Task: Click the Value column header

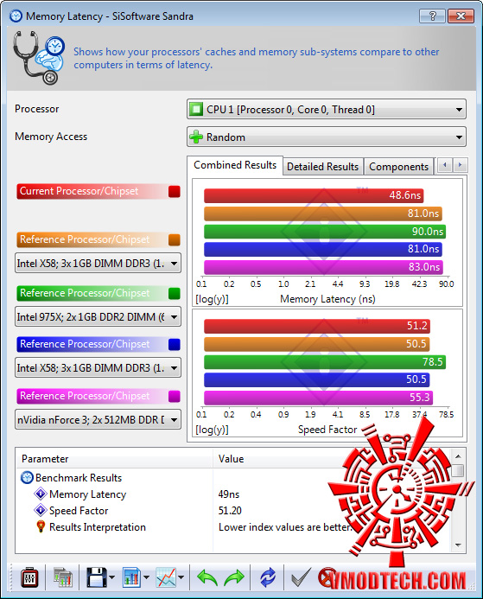Action: (x=332, y=459)
